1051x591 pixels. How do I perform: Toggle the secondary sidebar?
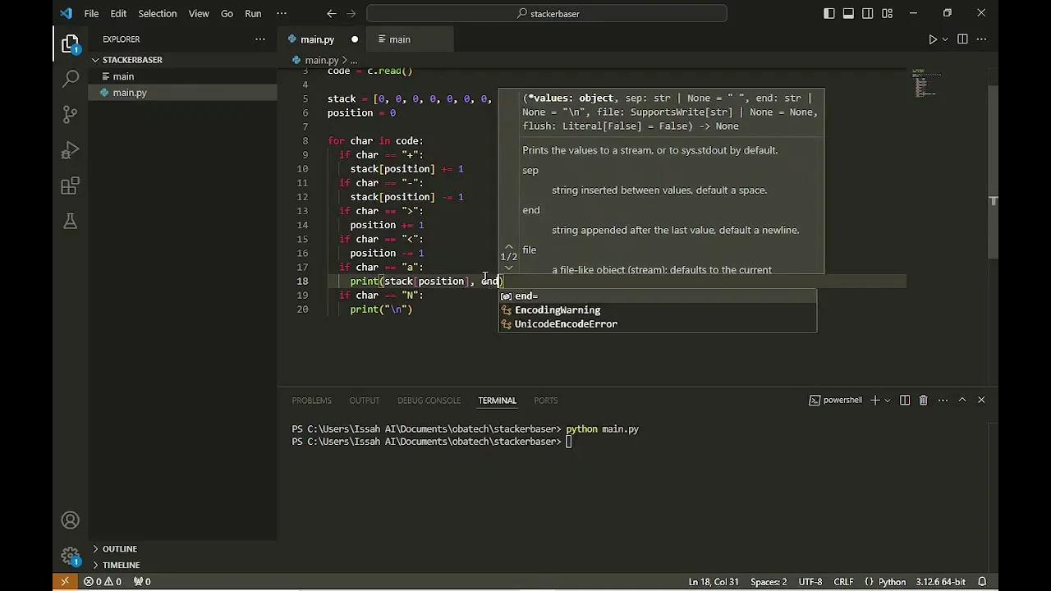click(867, 13)
